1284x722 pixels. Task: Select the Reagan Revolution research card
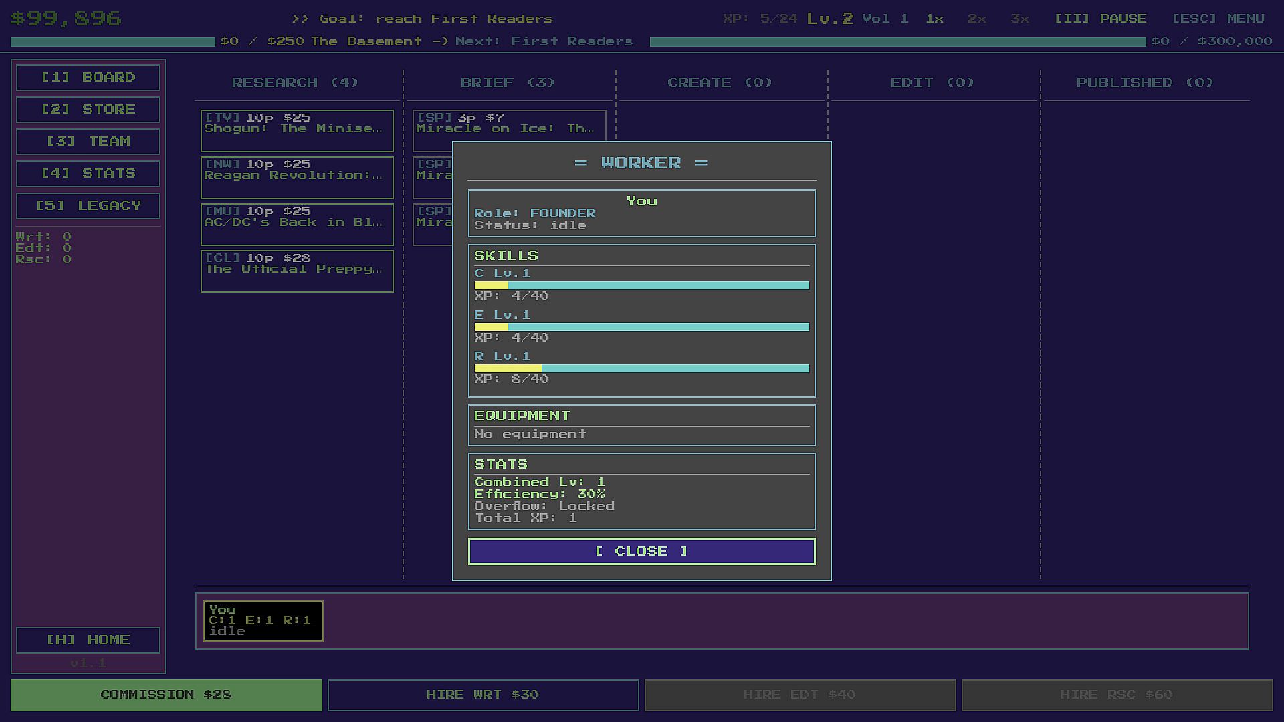(x=297, y=178)
